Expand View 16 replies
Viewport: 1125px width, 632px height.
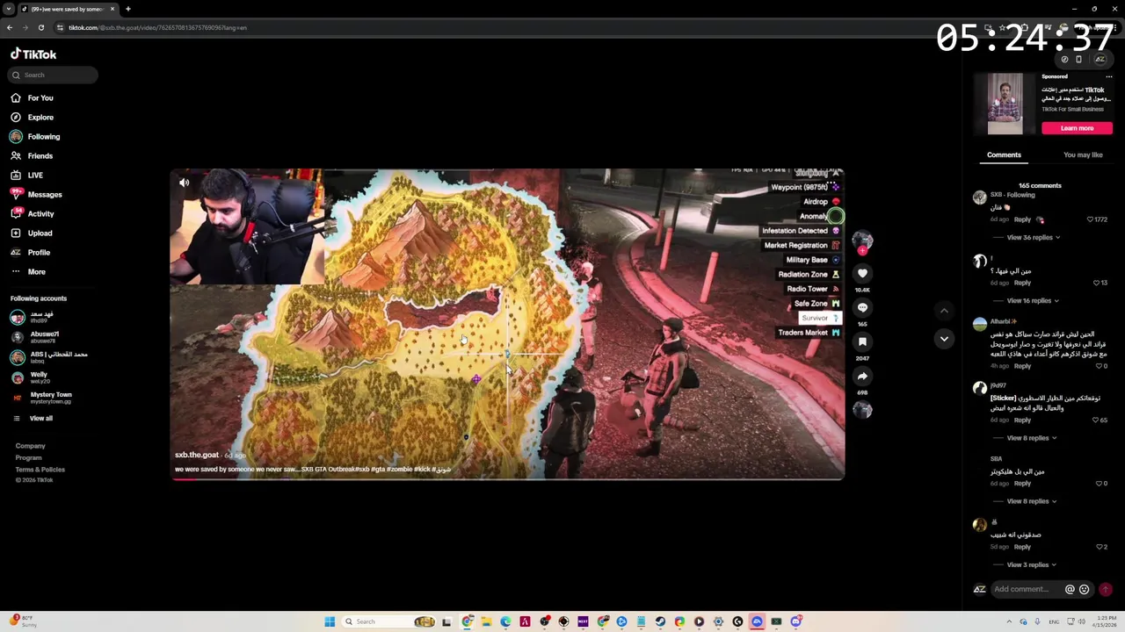tap(1034, 300)
